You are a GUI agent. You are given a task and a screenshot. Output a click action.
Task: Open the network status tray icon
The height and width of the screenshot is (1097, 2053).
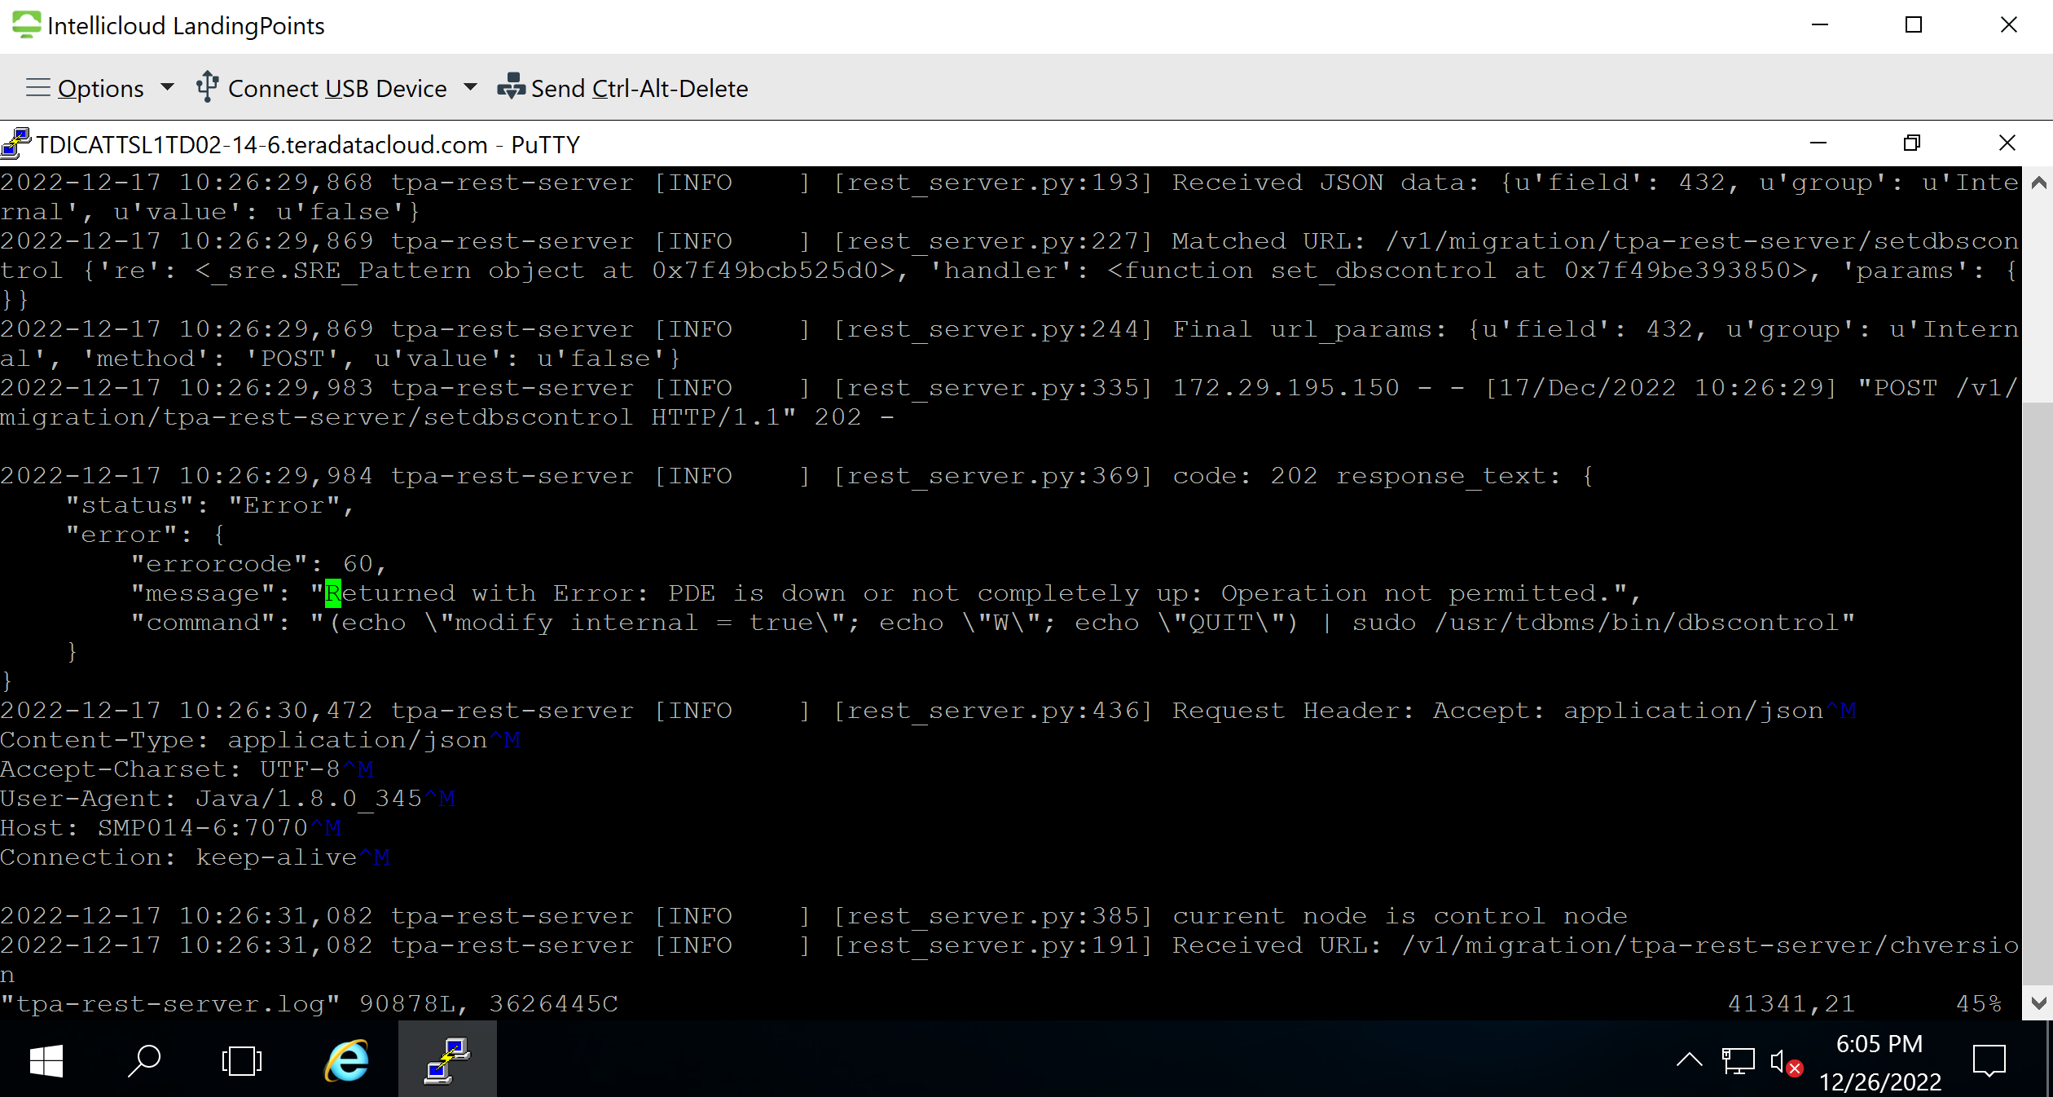[1738, 1061]
